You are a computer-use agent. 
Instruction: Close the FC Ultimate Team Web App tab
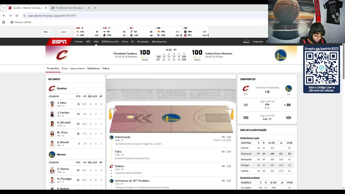pos(89,8)
